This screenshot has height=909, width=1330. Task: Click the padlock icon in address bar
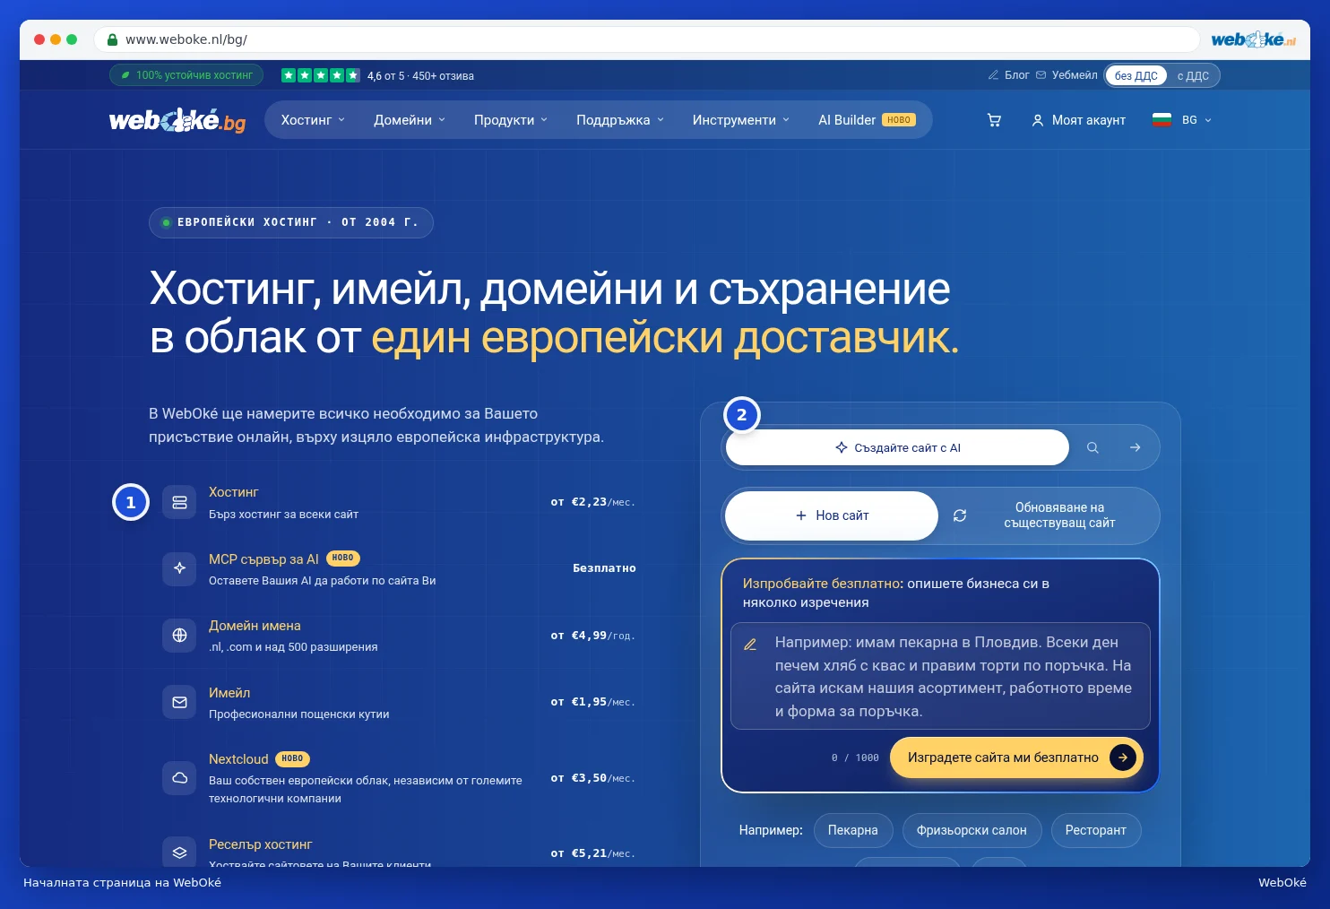point(113,39)
